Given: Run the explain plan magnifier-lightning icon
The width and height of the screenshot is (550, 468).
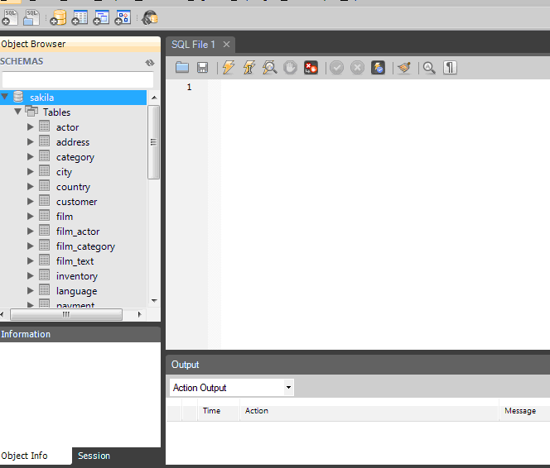Looking at the screenshot, I should point(269,68).
